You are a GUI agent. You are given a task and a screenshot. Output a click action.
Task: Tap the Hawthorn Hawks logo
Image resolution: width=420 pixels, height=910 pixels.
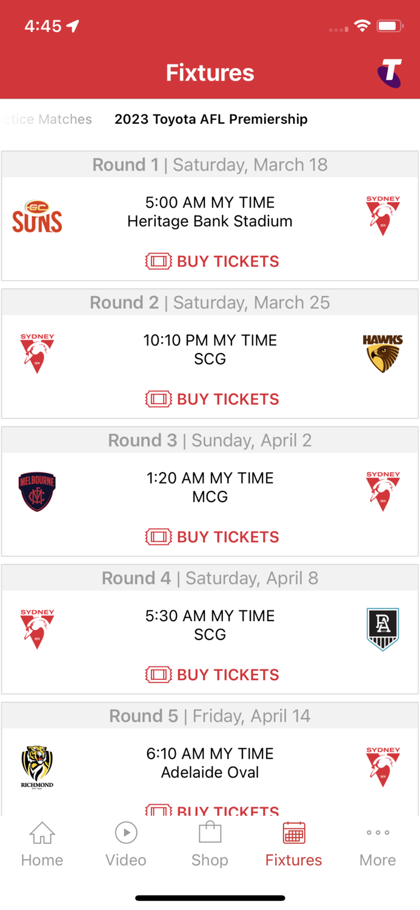(x=382, y=352)
